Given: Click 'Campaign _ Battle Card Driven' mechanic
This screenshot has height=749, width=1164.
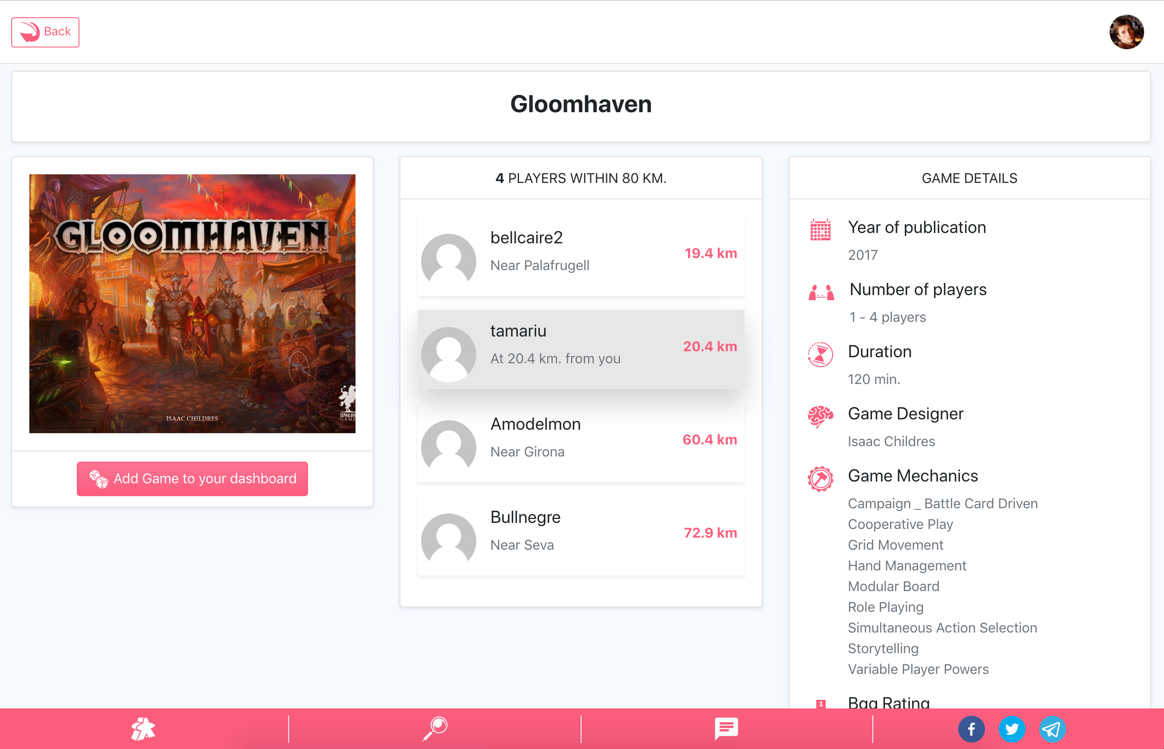Looking at the screenshot, I should 943,504.
